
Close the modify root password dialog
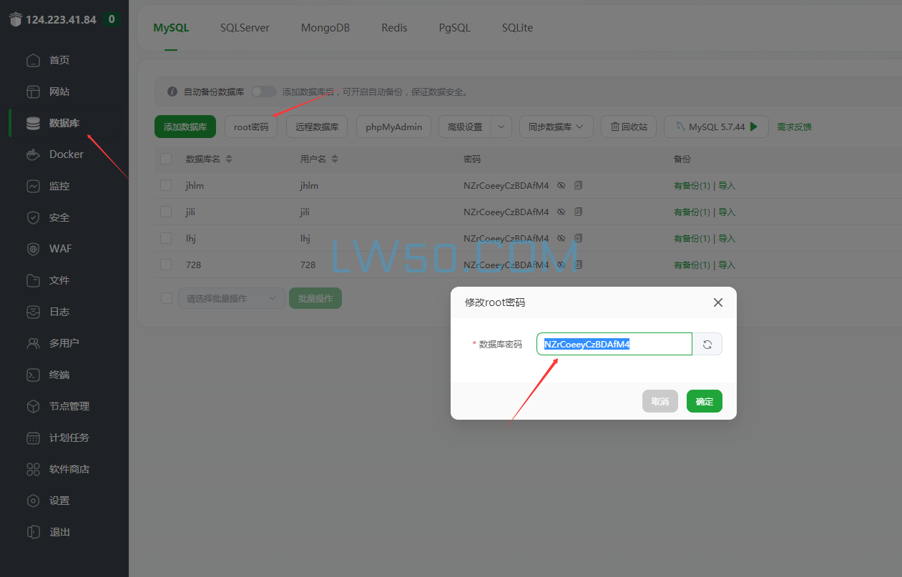718,302
